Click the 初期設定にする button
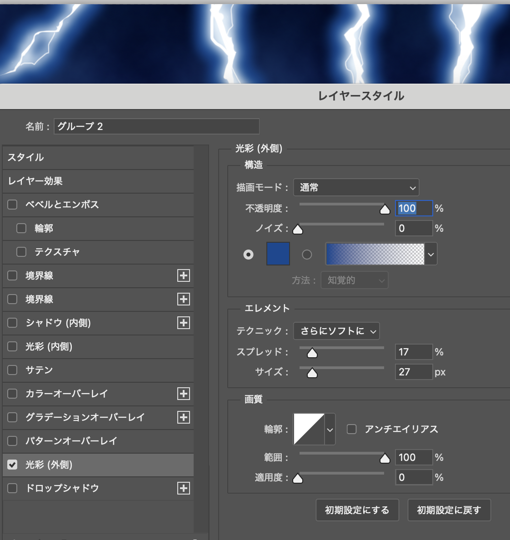Viewport: 510px width, 540px height. (357, 510)
